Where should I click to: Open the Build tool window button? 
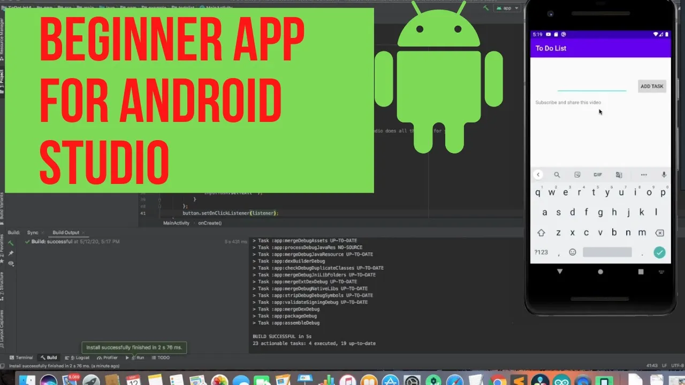coord(49,358)
